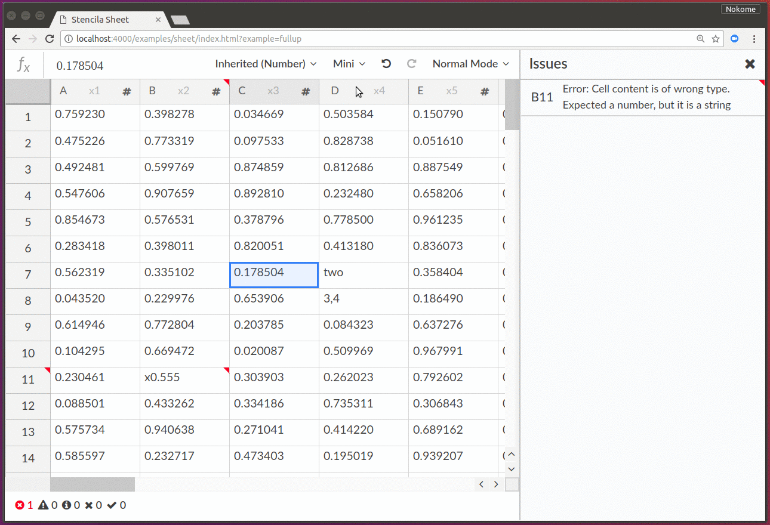Click the scroll-down arrow of the sheet
The image size is (770, 525).
pyautogui.click(x=511, y=469)
